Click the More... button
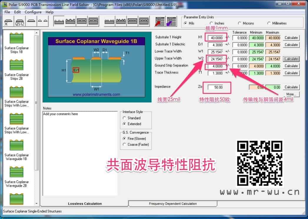 click(x=291, y=94)
